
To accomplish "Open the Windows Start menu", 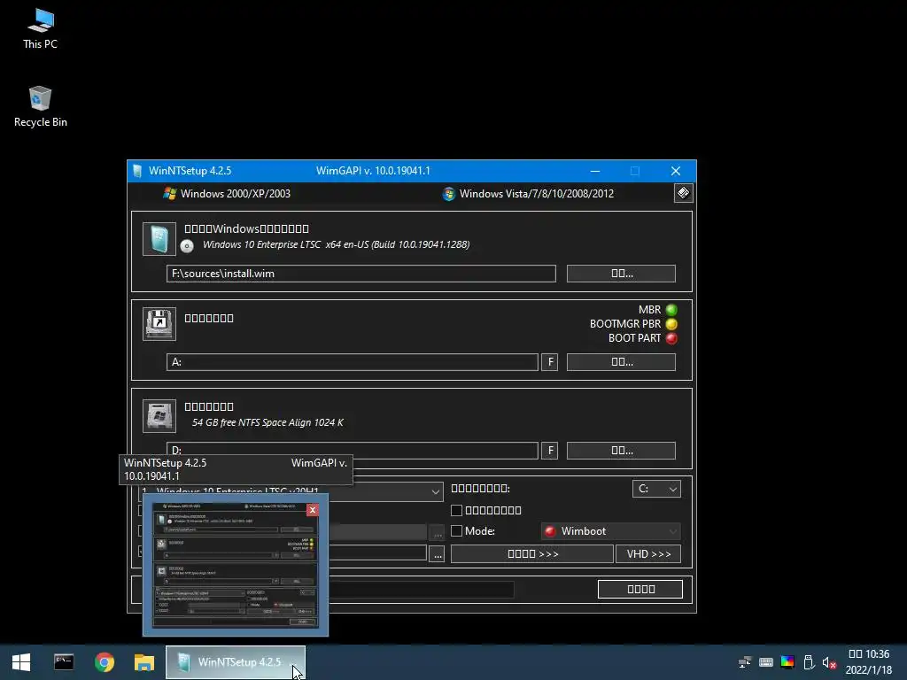I will pos(21,662).
